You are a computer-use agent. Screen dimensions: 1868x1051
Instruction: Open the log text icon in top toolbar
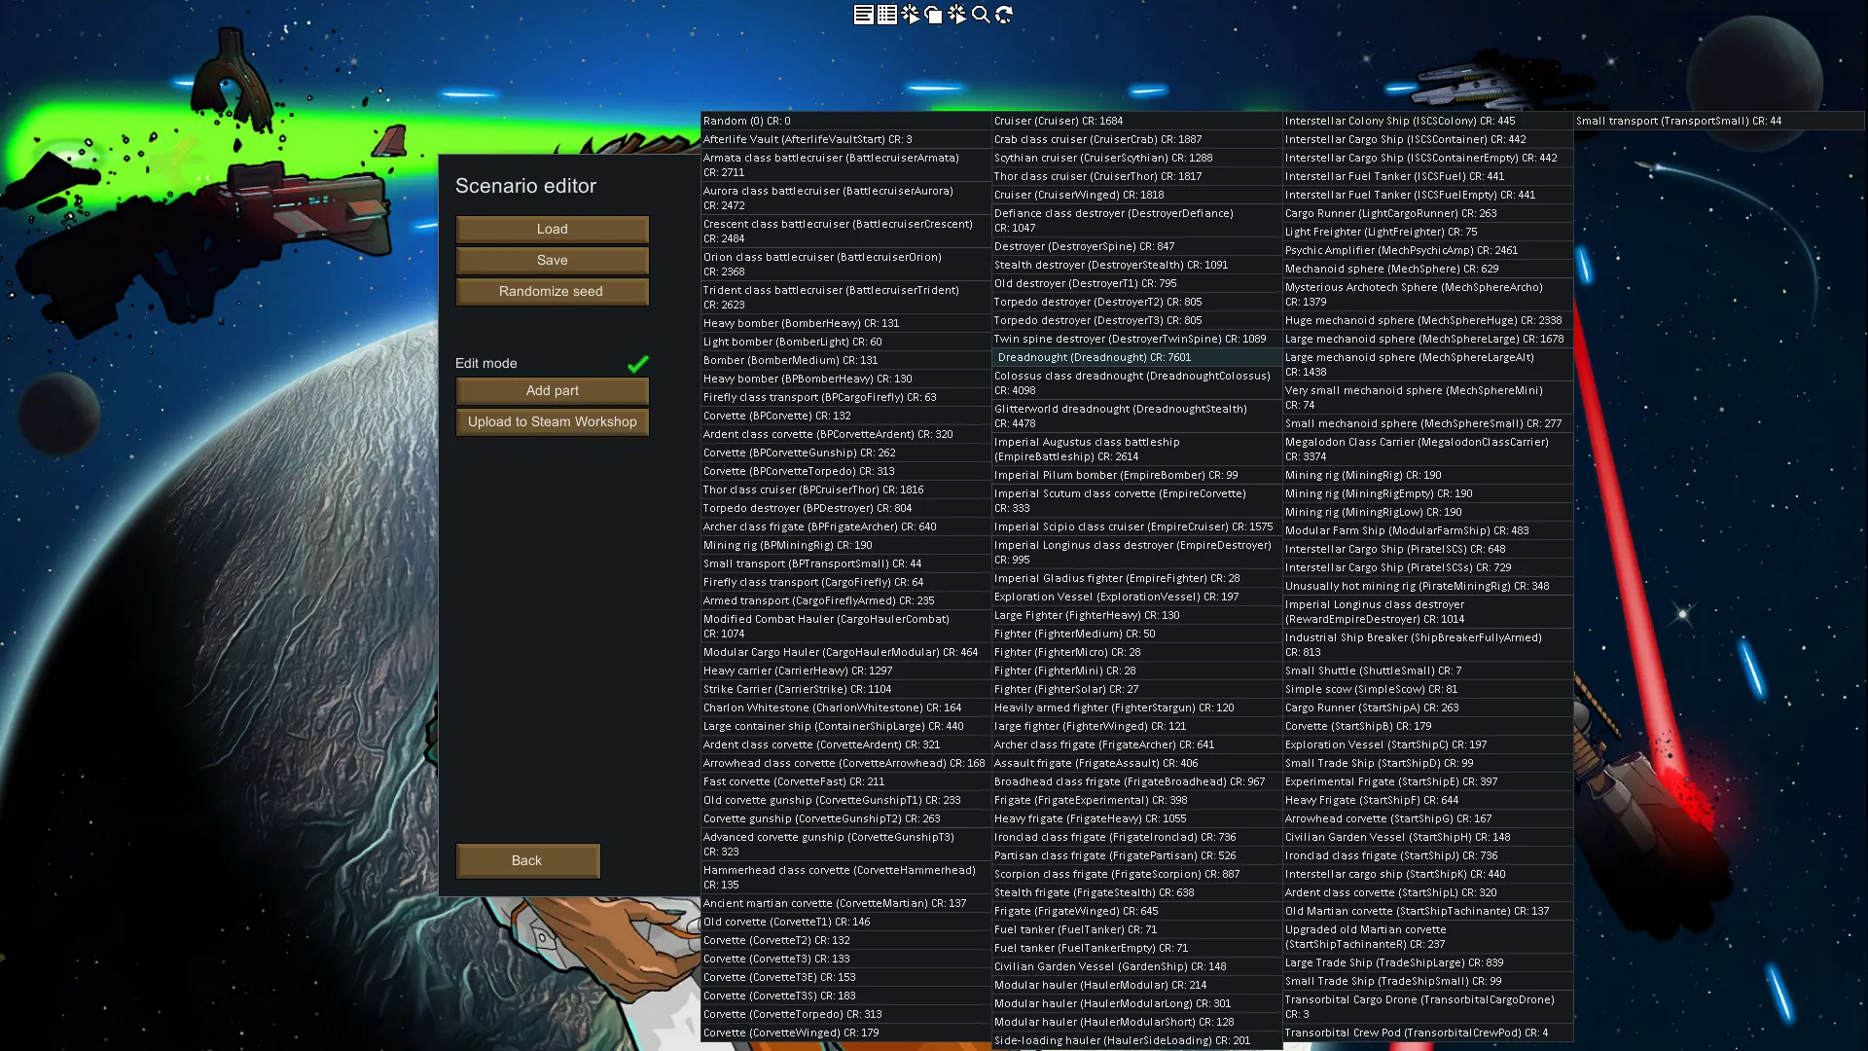[863, 15]
